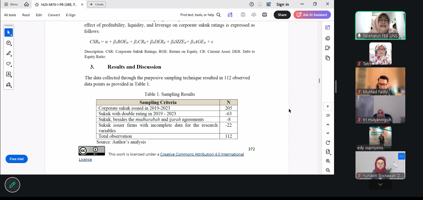Open the Convert tools
The height and width of the screenshot is (200, 423).
coord(54,15)
